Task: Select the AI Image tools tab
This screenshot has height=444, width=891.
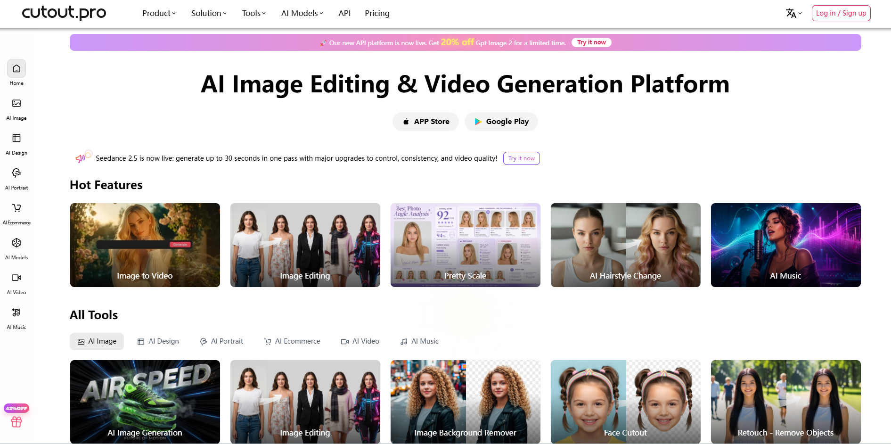Action: pos(97,341)
